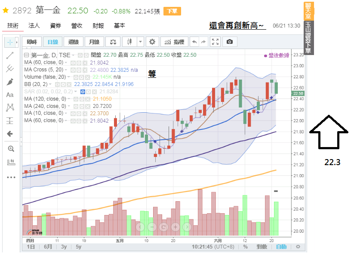The height and width of the screenshot is (258, 357).
Task: Select the price range measurement tool
Action: [10, 120]
